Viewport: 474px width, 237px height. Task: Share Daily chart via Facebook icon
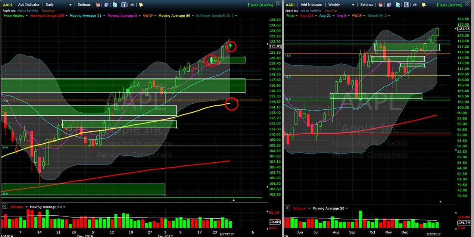point(124,5)
